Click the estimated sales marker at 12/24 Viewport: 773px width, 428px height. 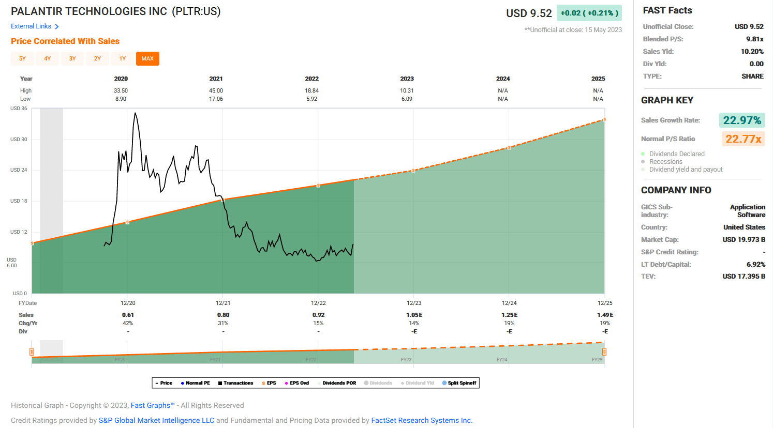tap(509, 148)
